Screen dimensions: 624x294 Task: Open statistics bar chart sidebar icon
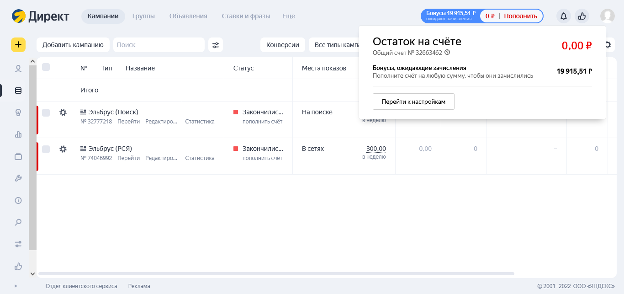click(18, 134)
